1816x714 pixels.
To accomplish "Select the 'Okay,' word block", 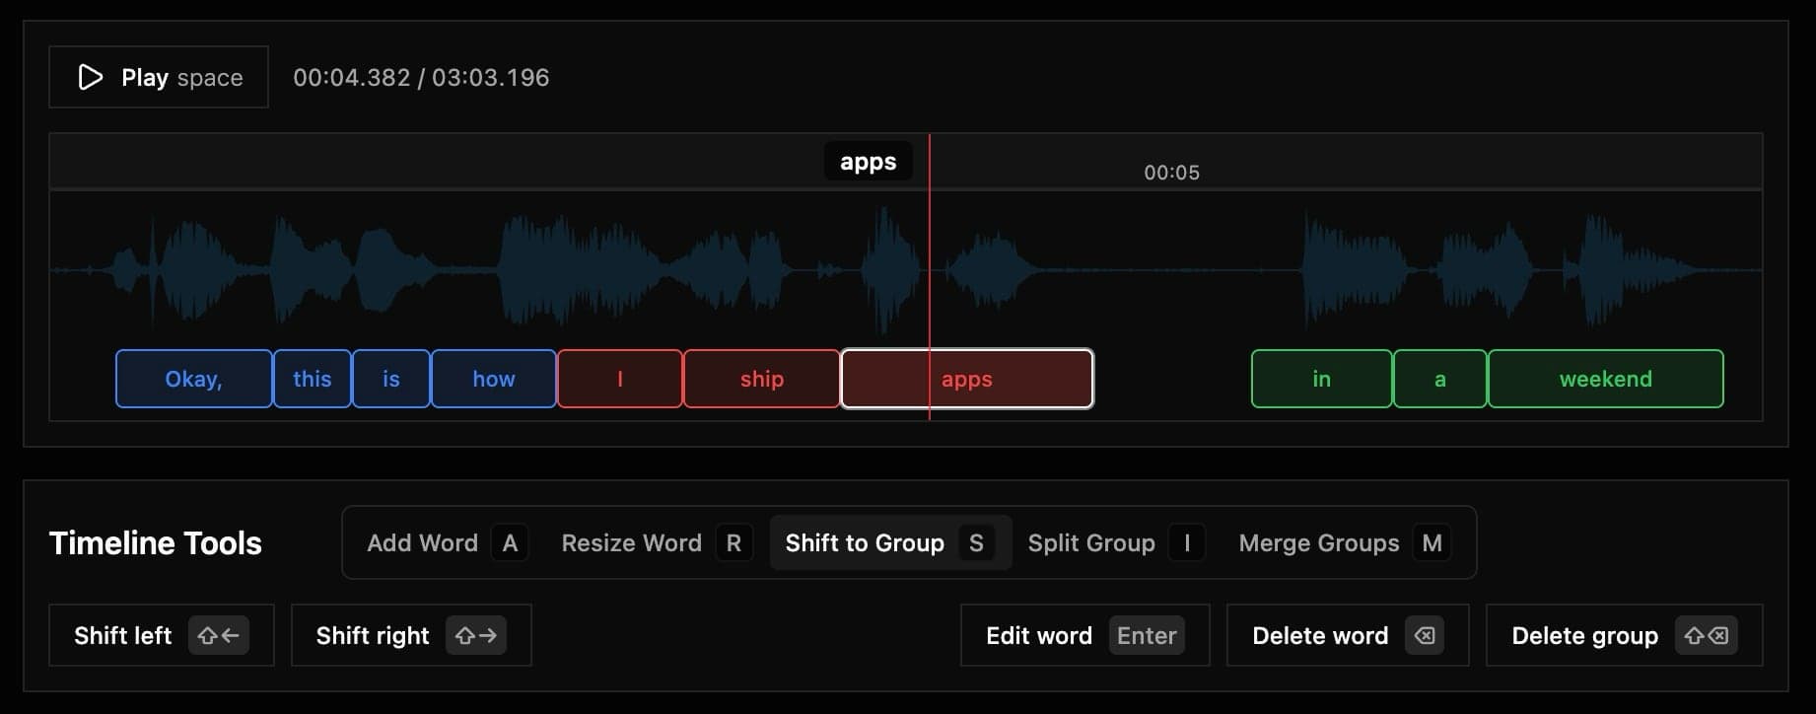I will [193, 379].
